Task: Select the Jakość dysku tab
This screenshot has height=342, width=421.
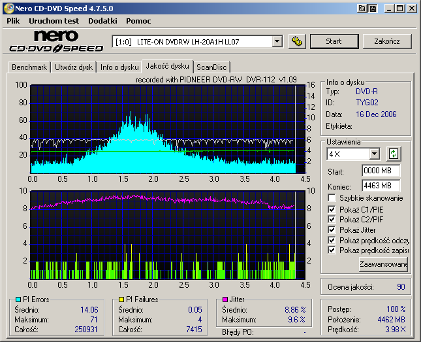Action: coord(167,66)
